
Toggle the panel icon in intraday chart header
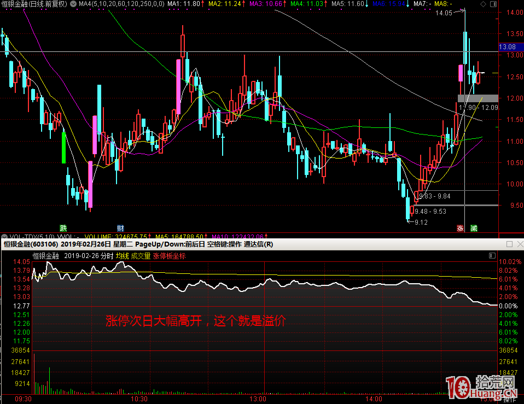(x=492, y=255)
